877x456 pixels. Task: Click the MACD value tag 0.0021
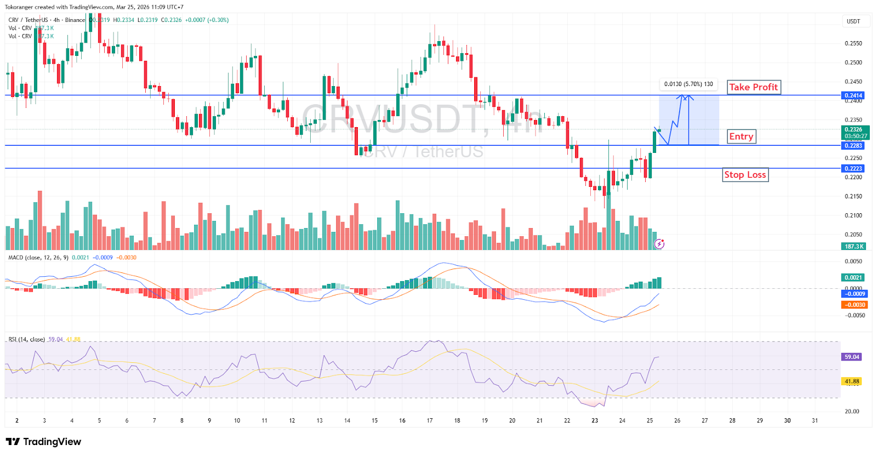pos(853,278)
